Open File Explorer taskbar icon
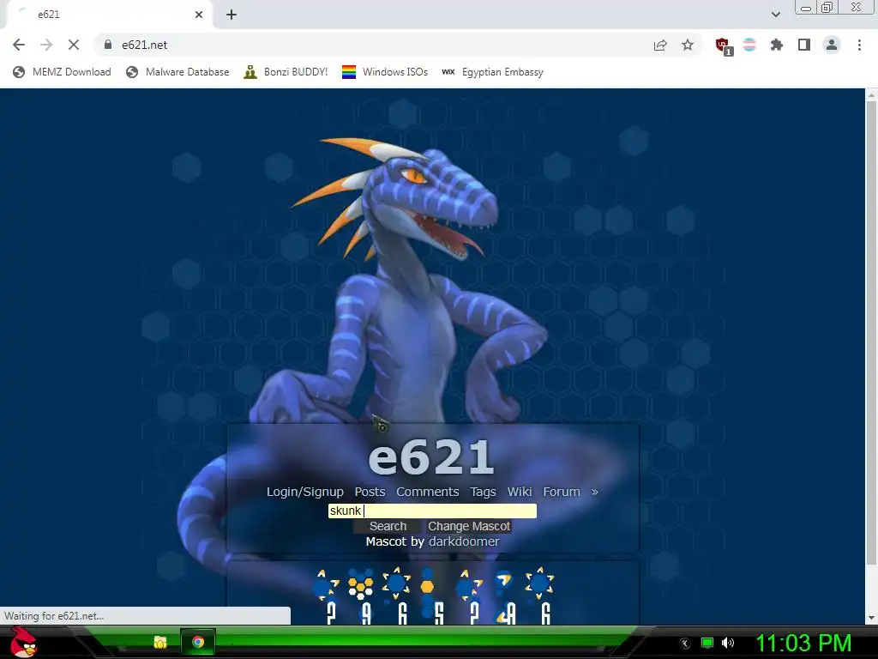This screenshot has width=878, height=659. pos(160,642)
